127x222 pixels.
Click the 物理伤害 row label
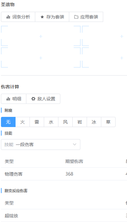(13, 174)
